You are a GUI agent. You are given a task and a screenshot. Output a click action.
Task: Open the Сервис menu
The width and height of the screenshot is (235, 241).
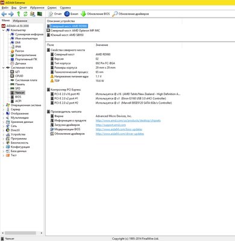tap(52, 8)
